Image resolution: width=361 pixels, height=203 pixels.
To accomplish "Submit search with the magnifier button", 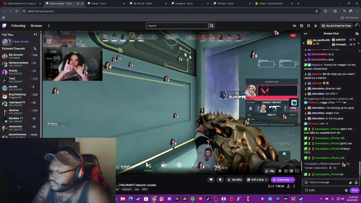I will coord(212,26).
